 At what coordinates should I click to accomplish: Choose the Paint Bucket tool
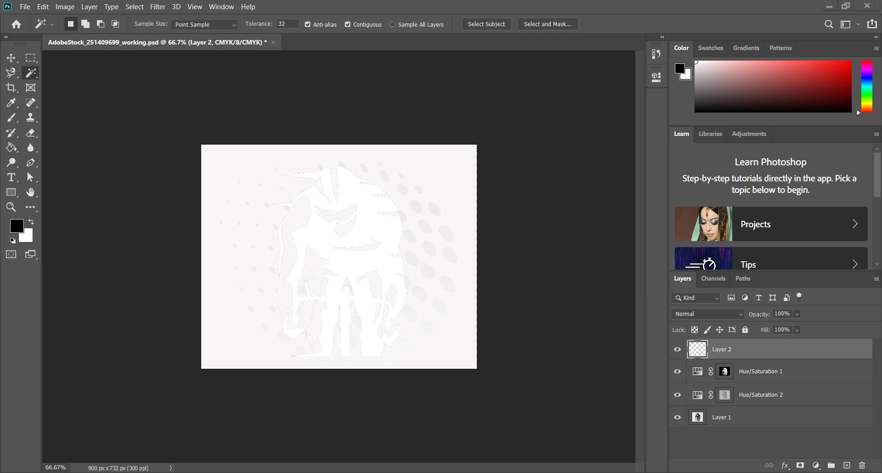click(x=11, y=147)
